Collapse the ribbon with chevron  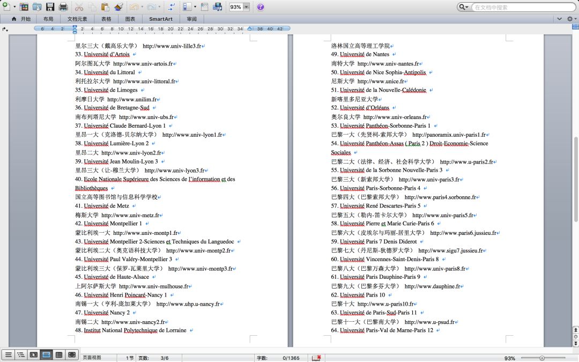click(559, 19)
